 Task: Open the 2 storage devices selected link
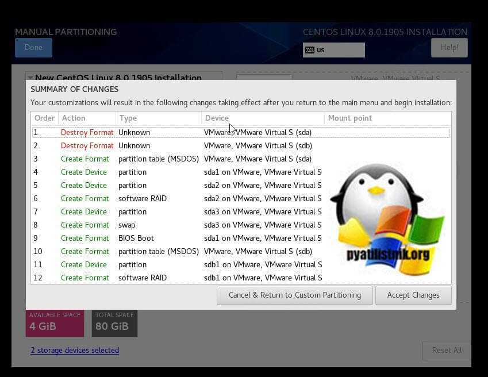75,350
